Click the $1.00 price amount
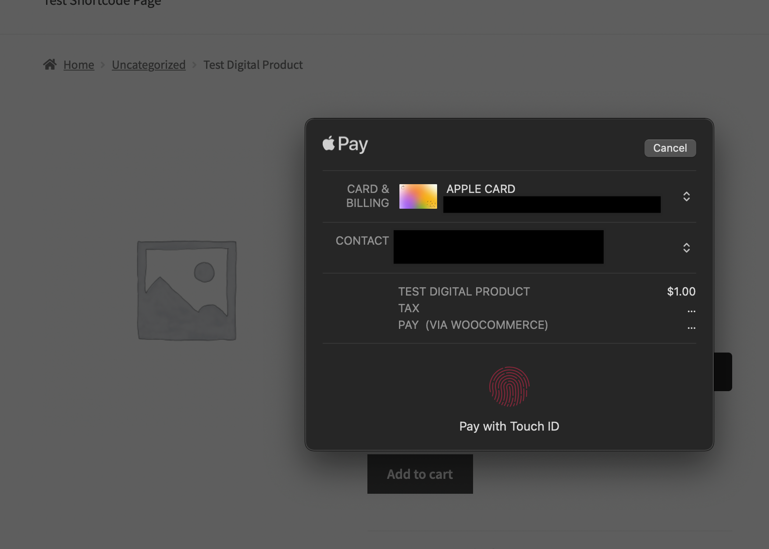769x549 pixels. (x=681, y=292)
